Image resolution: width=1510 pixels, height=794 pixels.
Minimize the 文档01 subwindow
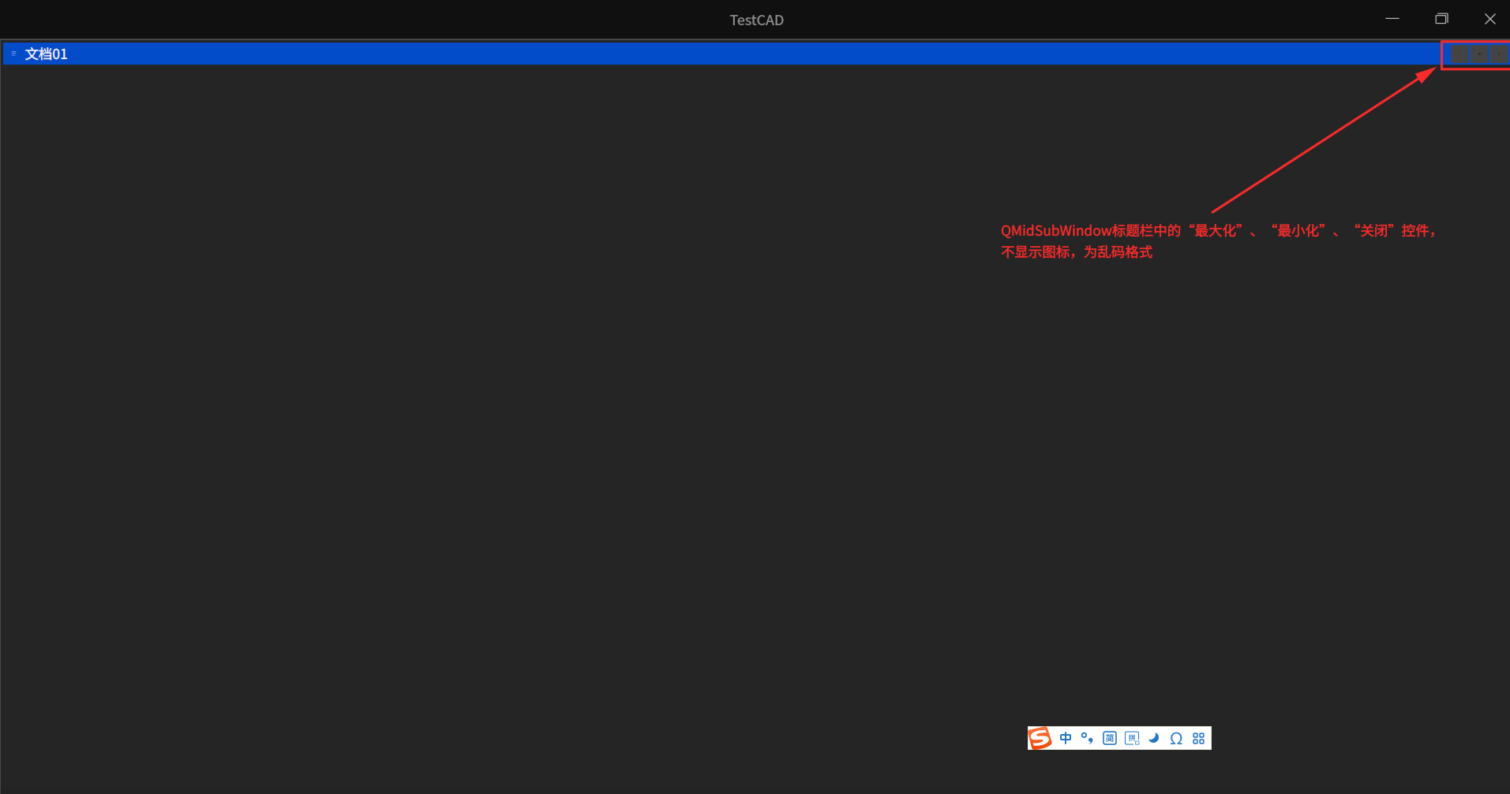pos(1460,54)
